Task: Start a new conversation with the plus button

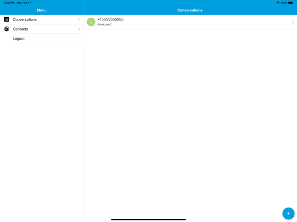Action: pyautogui.click(x=288, y=213)
